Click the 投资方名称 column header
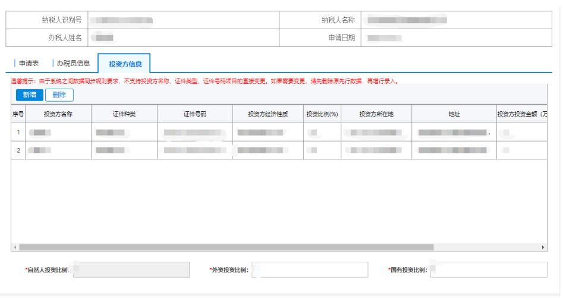This screenshot has height=298, width=563. 58,114
